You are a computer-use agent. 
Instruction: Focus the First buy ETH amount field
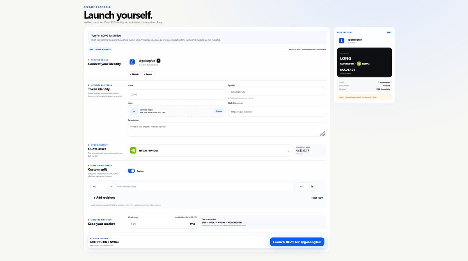pyautogui.click(x=163, y=224)
